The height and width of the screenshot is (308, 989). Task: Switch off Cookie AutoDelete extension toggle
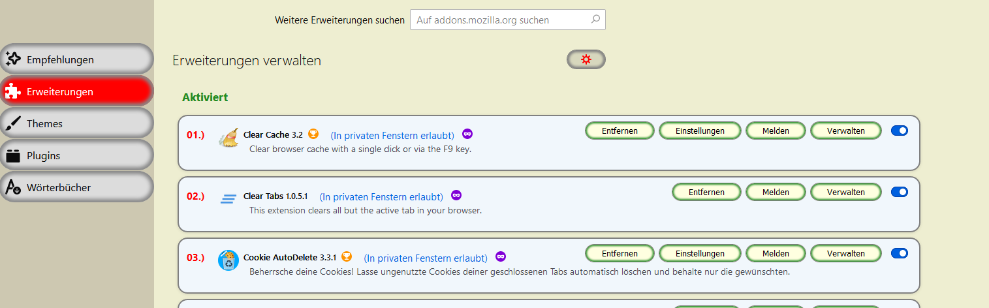point(899,253)
